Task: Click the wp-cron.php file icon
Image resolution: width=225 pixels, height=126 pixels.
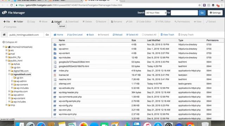Action: 55,110
